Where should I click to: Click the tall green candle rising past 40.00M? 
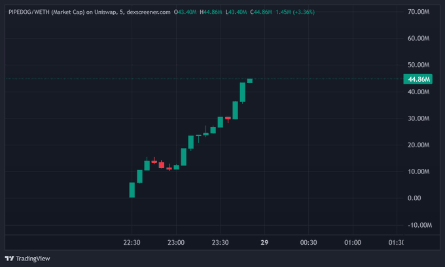point(242,92)
